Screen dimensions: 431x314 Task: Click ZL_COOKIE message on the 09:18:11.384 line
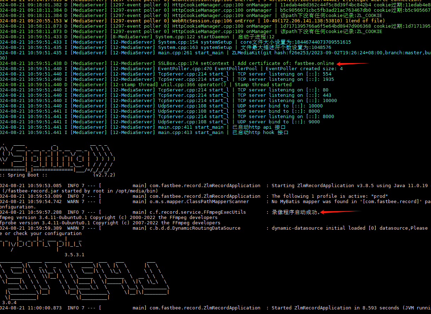click(331, 16)
